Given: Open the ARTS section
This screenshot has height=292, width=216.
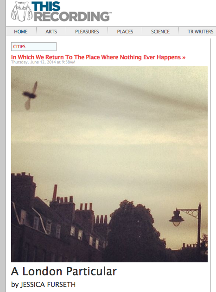Looking at the screenshot, I should click(x=51, y=32).
